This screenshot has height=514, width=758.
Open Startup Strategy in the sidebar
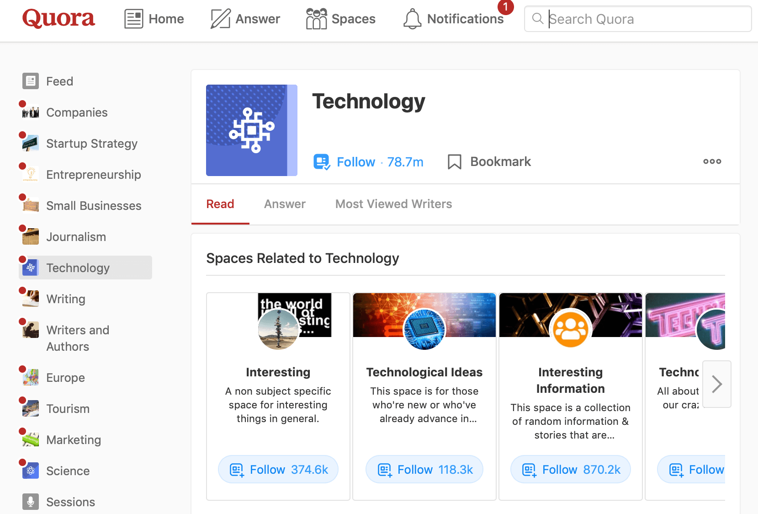tap(91, 144)
